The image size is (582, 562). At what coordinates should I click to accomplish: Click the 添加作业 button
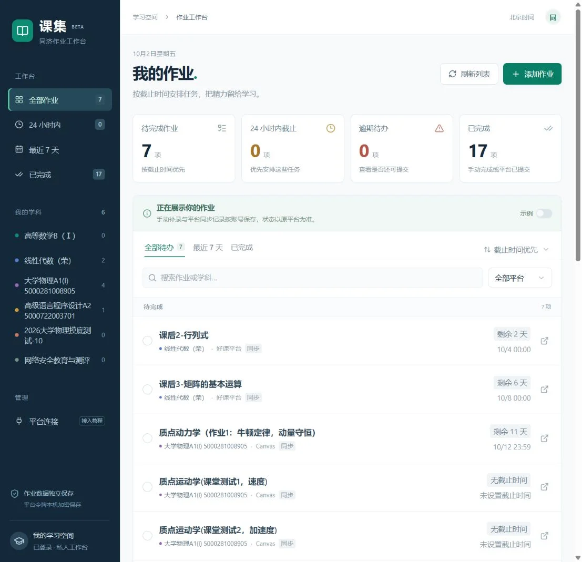click(x=532, y=74)
